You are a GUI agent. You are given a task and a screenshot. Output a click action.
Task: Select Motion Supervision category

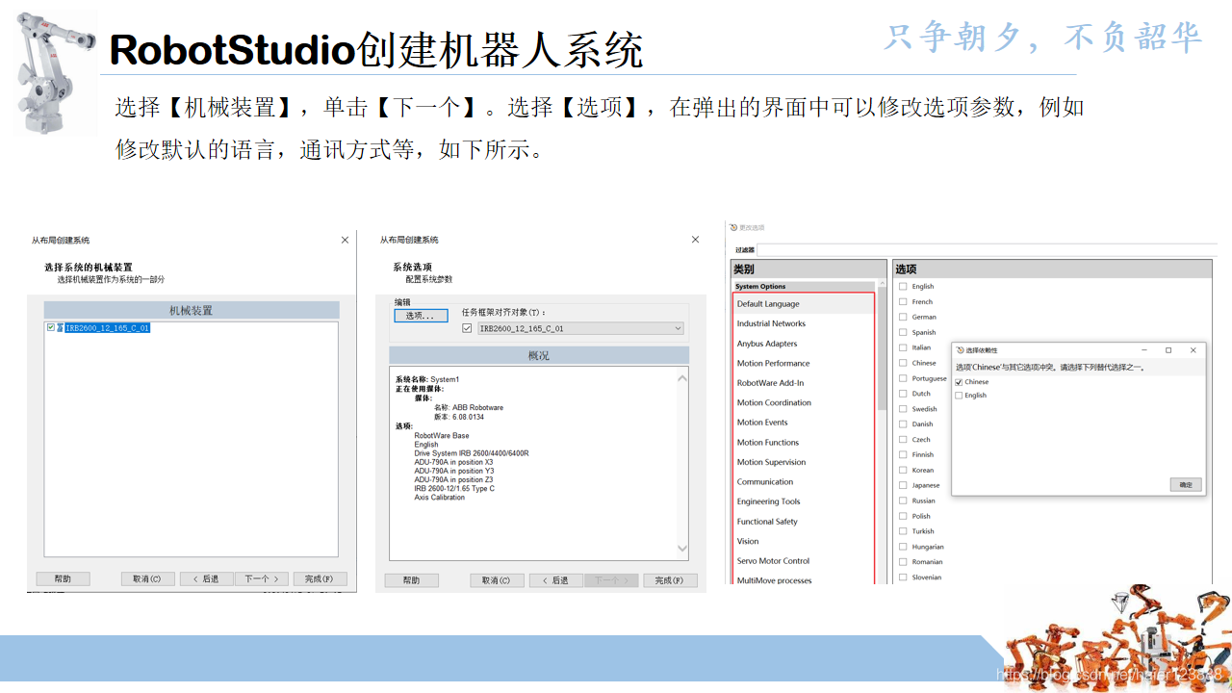(x=804, y=462)
